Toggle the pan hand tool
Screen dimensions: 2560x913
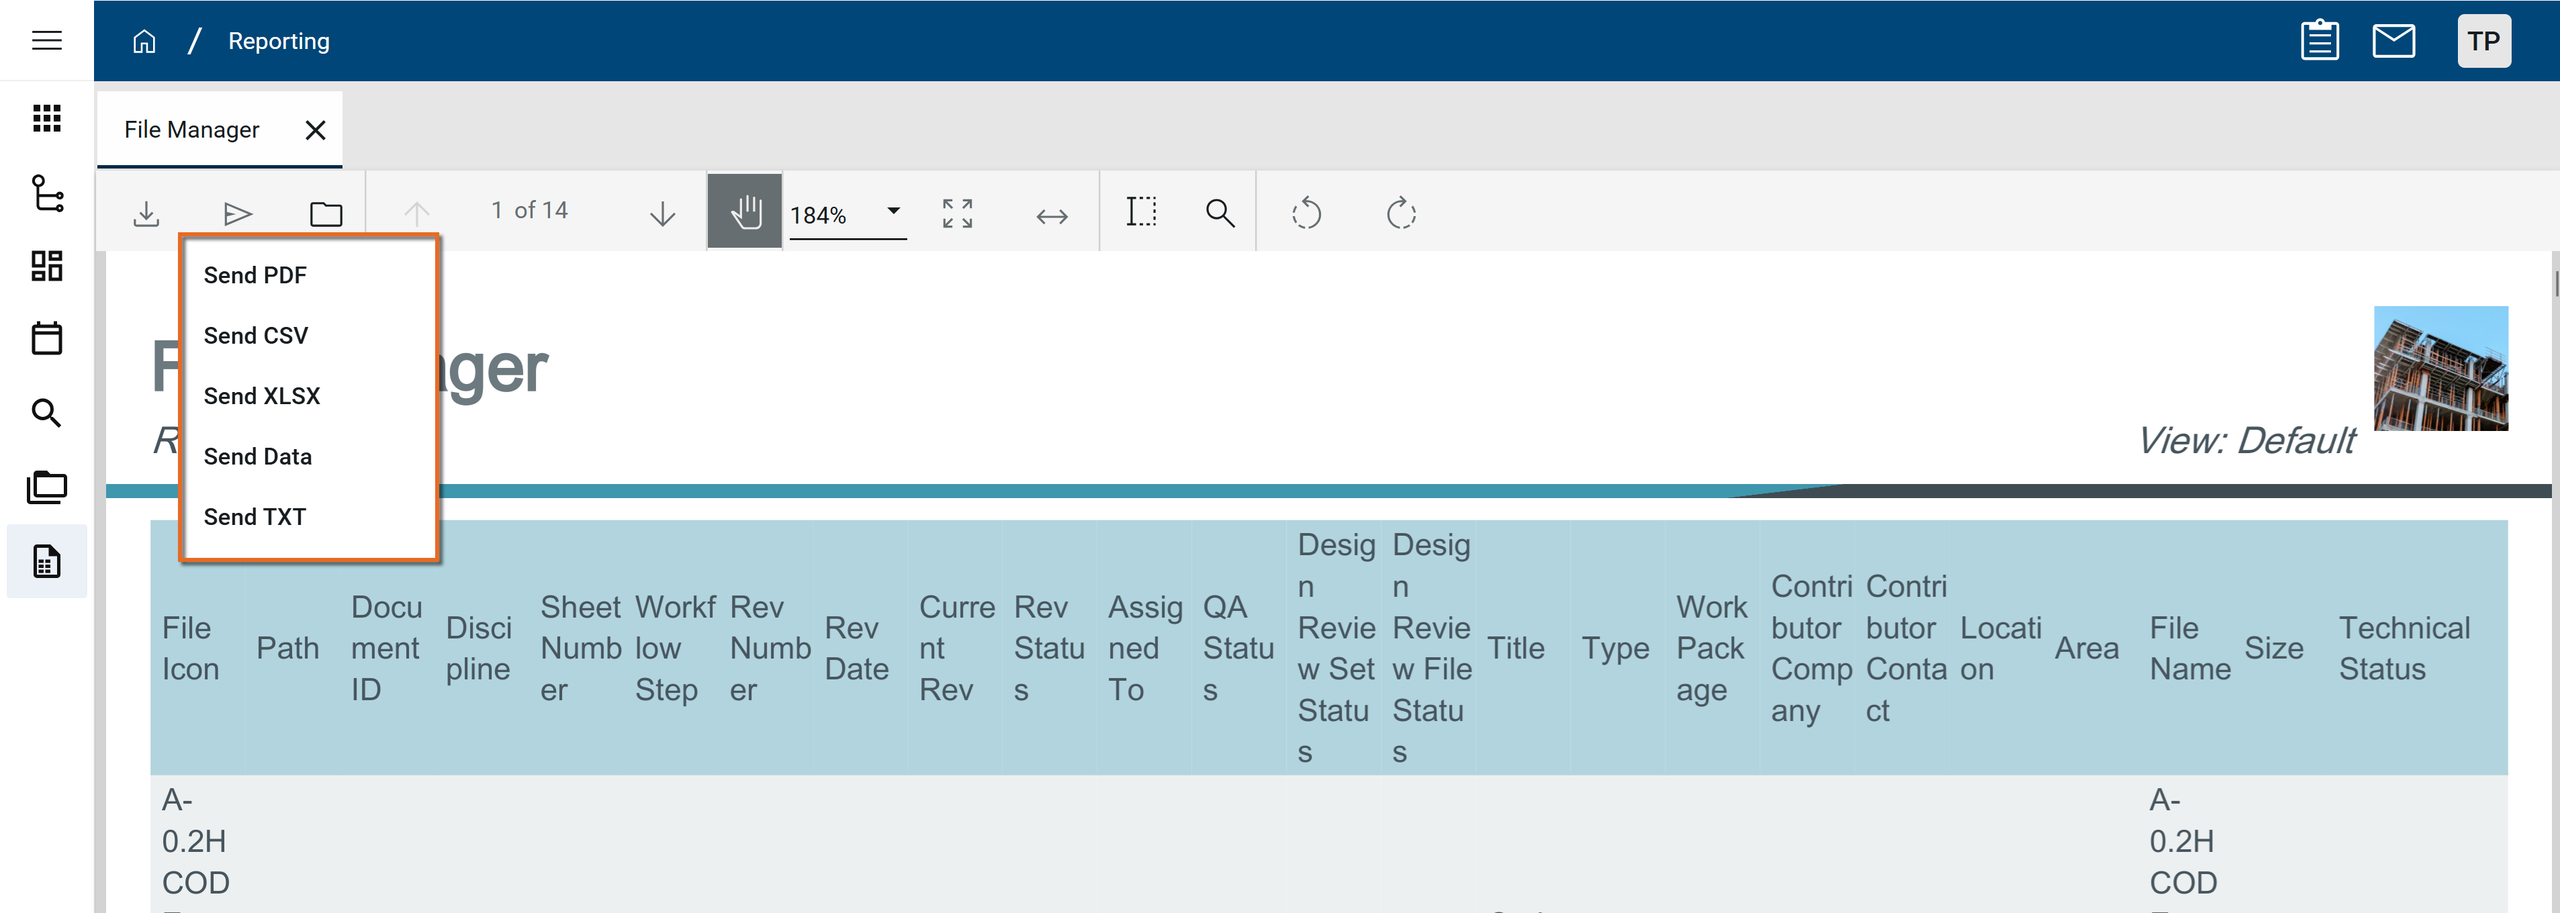[744, 211]
